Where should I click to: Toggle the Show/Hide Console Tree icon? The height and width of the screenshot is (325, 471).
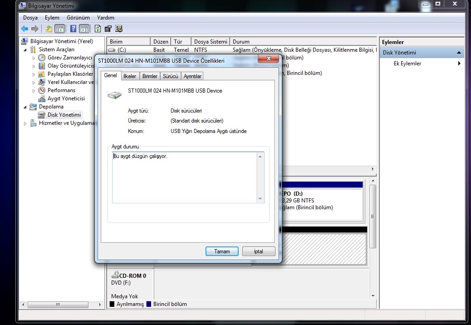click(60, 29)
